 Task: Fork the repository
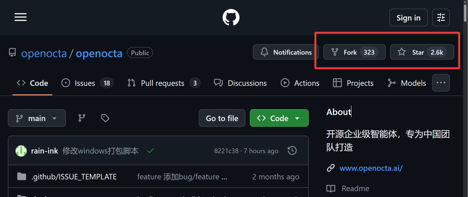[x=354, y=52]
